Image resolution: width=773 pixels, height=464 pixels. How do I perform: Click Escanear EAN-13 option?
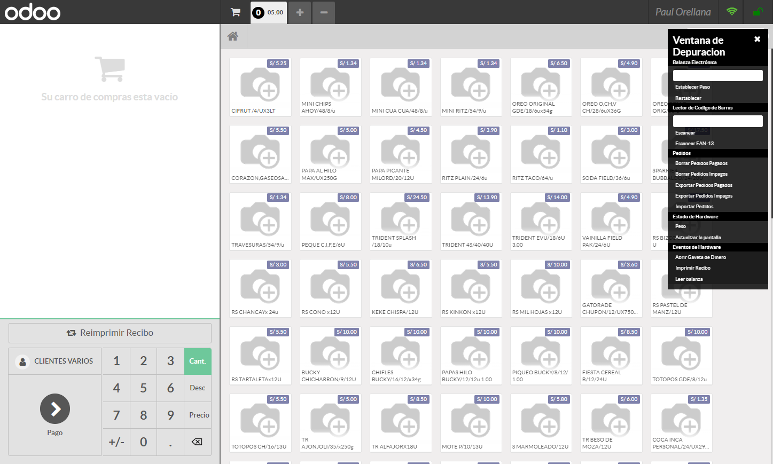(694, 144)
